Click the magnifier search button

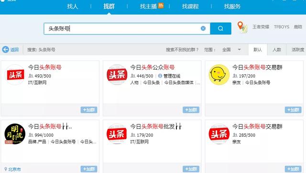[221, 29]
